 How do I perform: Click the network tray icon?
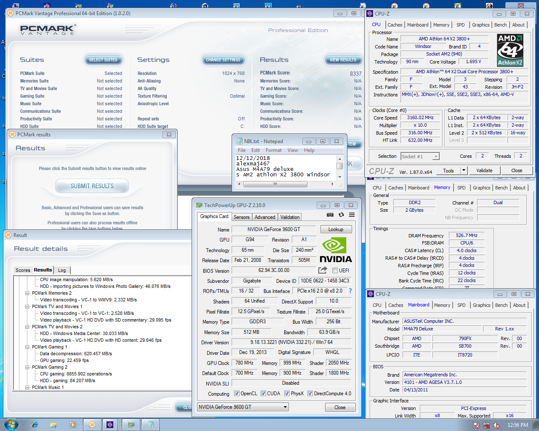click(x=486, y=425)
